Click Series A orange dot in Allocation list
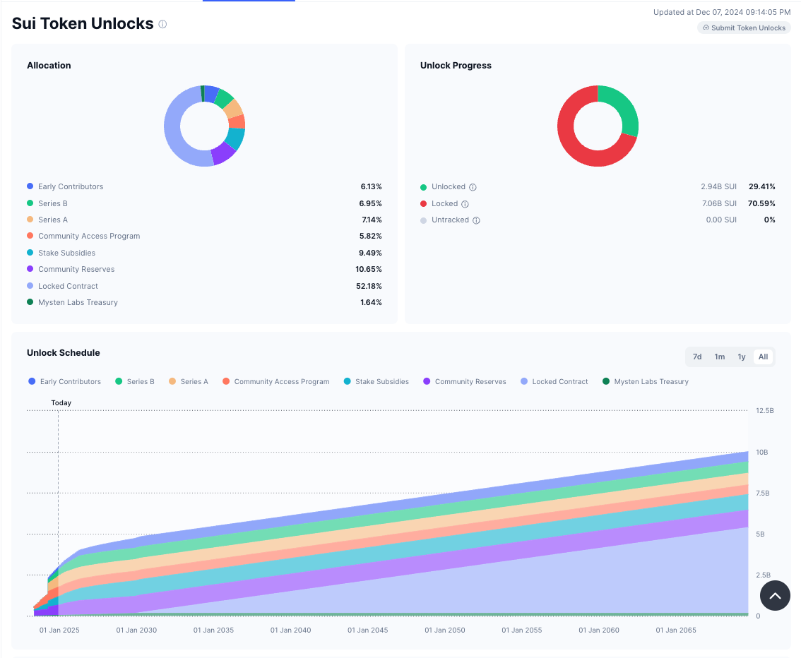This screenshot has height=658, width=801. (x=30, y=220)
